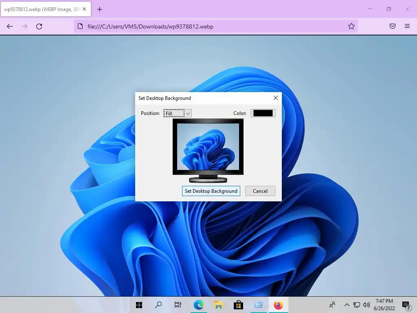Launch Microsoft Edge from the taskbar
Image resolution: width=417 pixels, height=313 pixels.
[x=198, y=305]
